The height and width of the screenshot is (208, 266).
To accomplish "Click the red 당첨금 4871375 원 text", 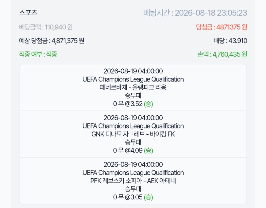I will click(x=221, y=27).
